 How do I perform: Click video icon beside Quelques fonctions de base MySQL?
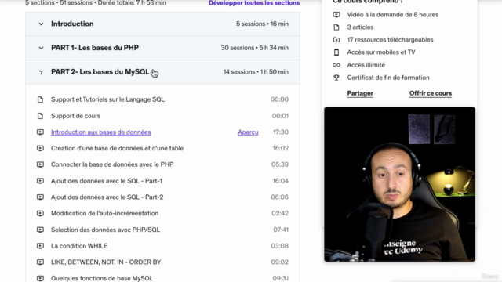pos(40,278)
